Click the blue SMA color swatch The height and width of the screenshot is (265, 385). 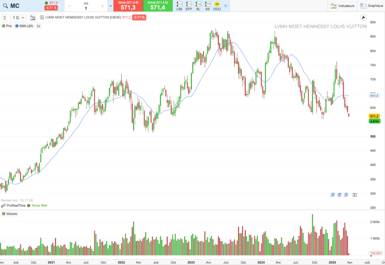(17, 26)
